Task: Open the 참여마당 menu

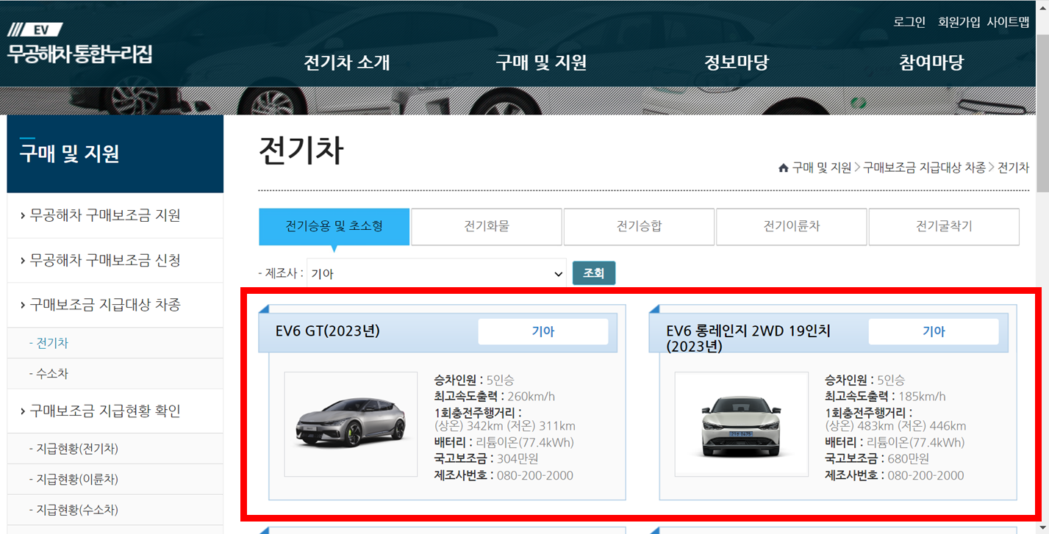Action: tap(931, 62)
